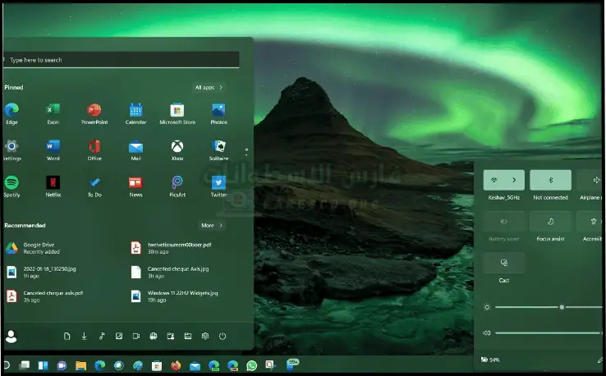Open Netflix from the Start menu
The image size is (606, 376).
(x=53, y=182)
